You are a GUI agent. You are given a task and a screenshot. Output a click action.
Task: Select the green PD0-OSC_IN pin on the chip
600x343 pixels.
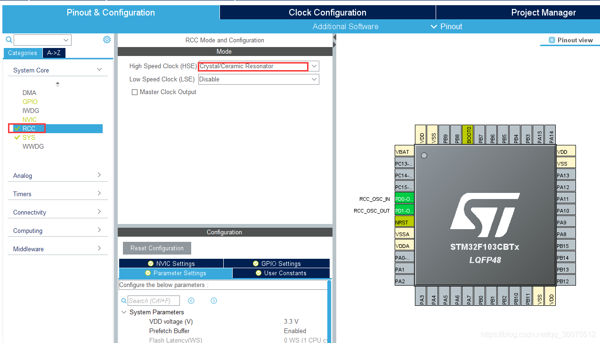[404, 199]
